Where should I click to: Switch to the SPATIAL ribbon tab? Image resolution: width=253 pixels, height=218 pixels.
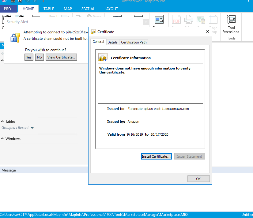point(88,9)
